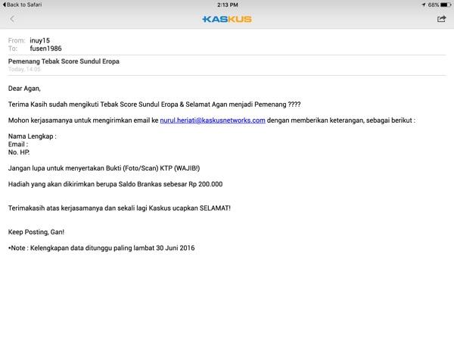Screen dimensions: 454x341
Task: Tap the location arrow status icon
Action: [x=424, y=5]
